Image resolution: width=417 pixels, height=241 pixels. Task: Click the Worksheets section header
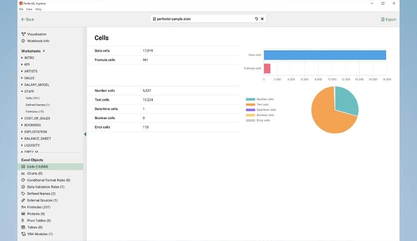tap(31, 51)
